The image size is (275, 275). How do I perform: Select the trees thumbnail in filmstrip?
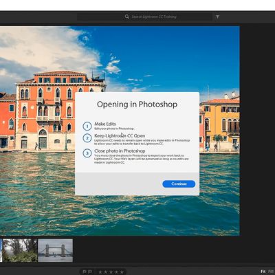pyautogui.click(x=20, y=250)
